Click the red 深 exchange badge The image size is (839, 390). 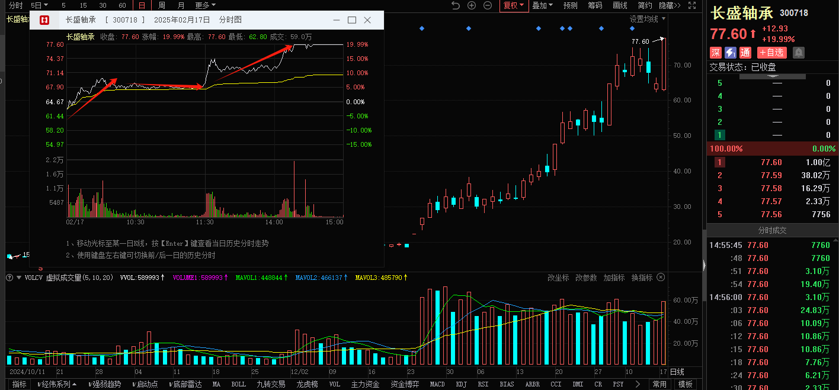pyautogui.click(x=716, y=53)
